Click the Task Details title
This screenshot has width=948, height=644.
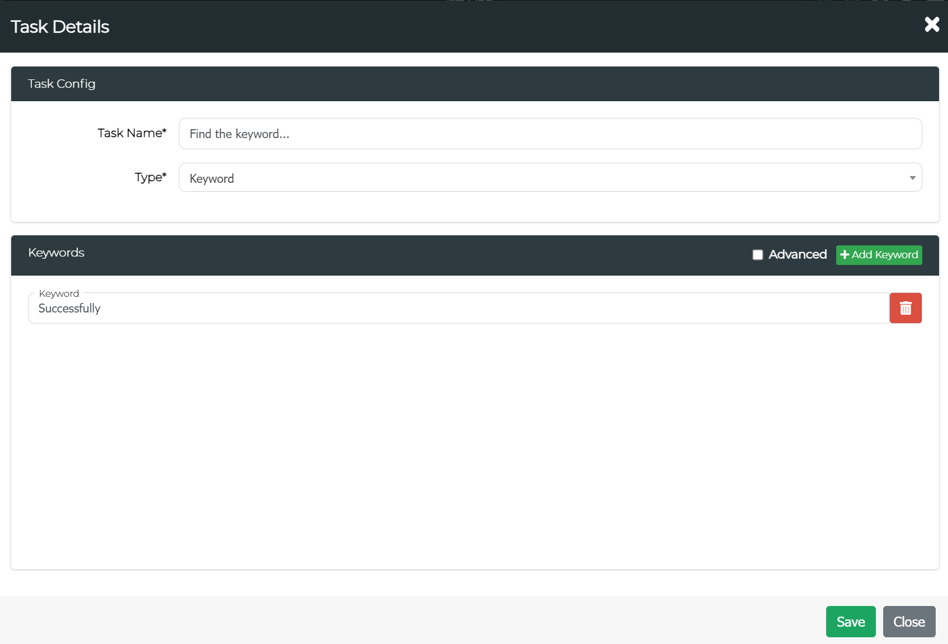60,26
